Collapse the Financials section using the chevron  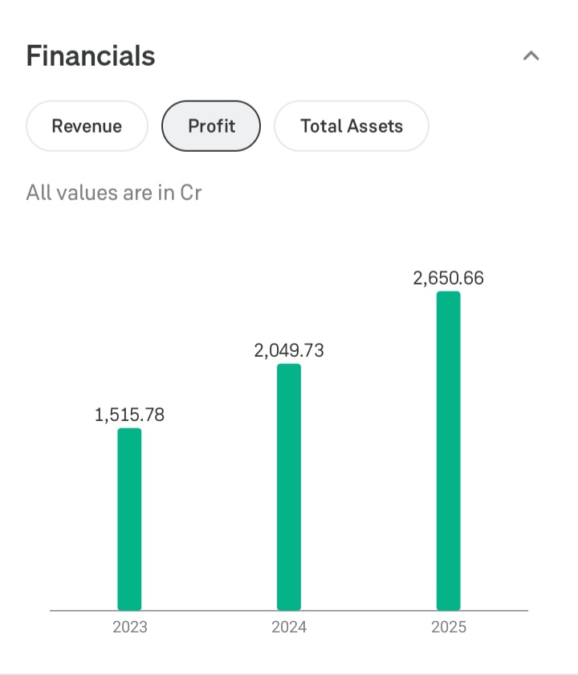point(531,56)
